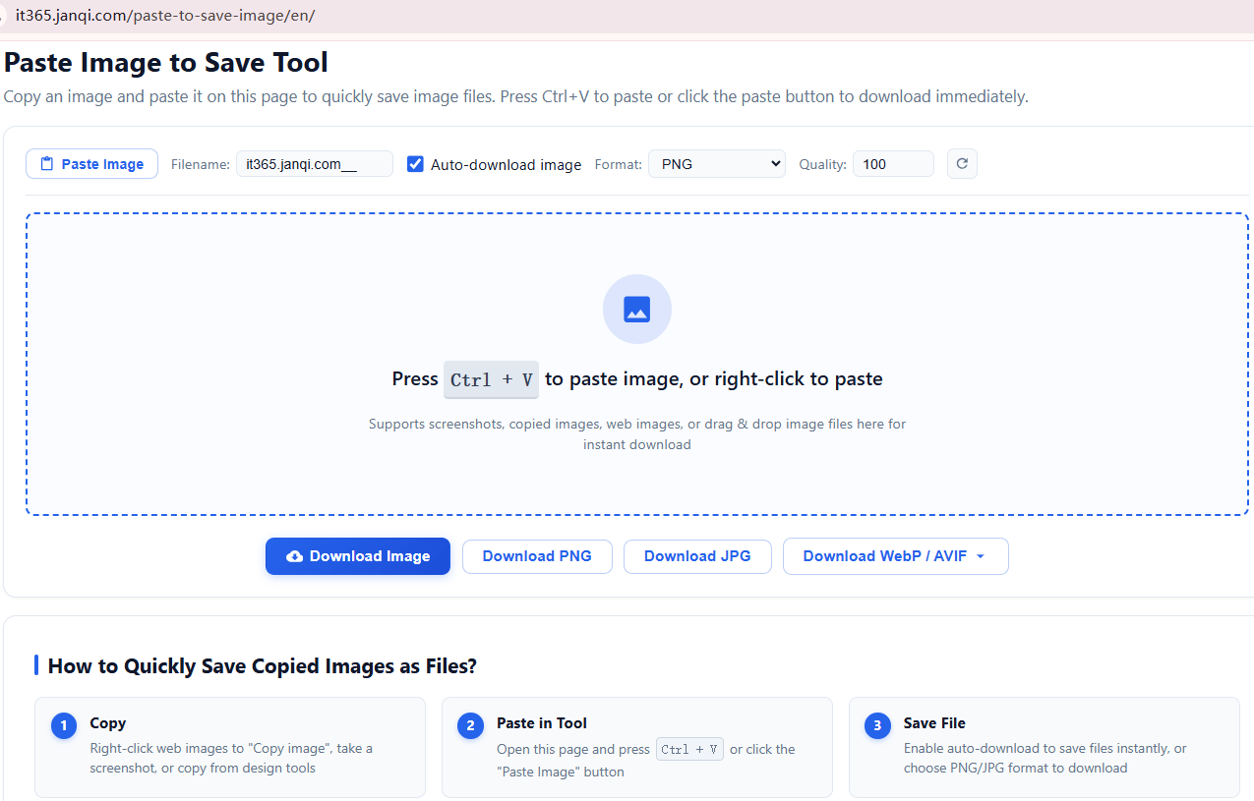Download the image as PNG
This screenshot has width=1254, height=801.
pyautogui.click(x=537, y=556)
